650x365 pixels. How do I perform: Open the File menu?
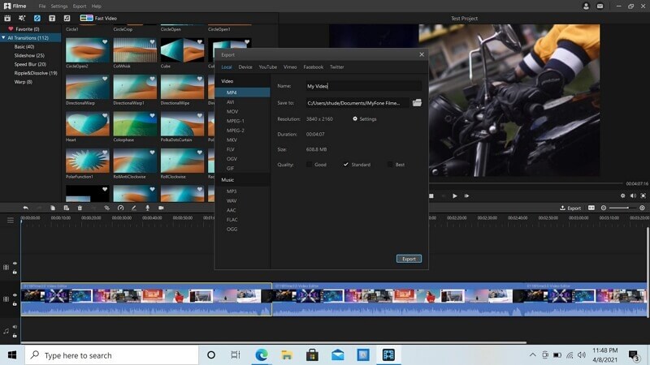tap(42, 6)
